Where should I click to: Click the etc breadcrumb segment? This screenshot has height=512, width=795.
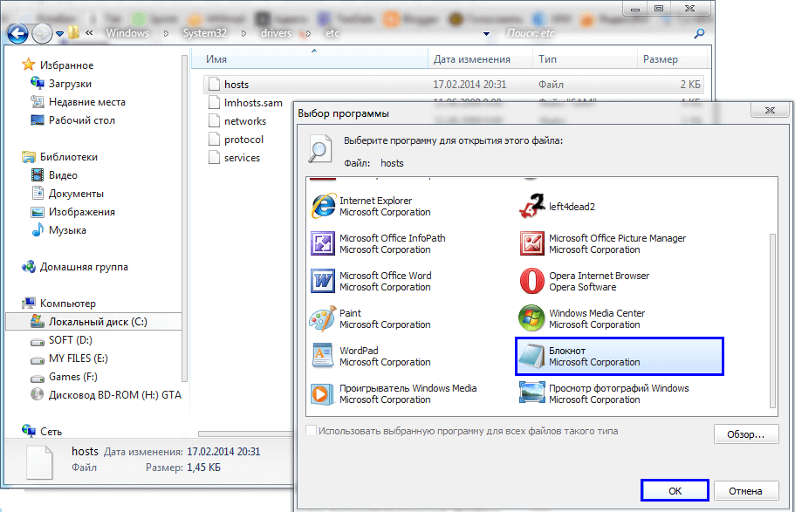pos(332,33)
